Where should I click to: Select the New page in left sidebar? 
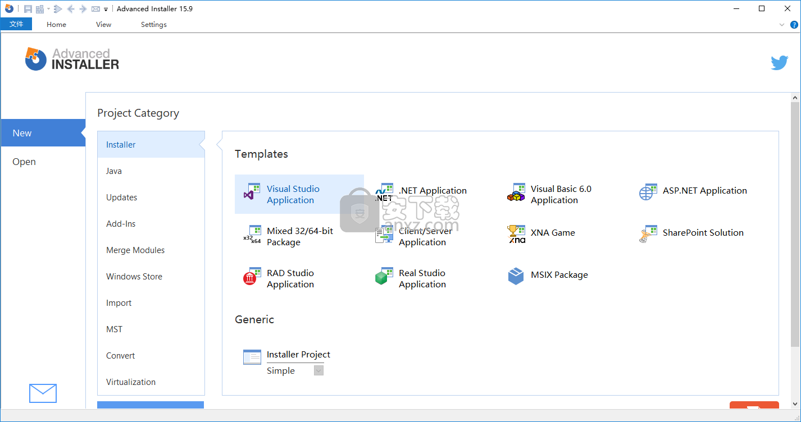click(43, 133)
